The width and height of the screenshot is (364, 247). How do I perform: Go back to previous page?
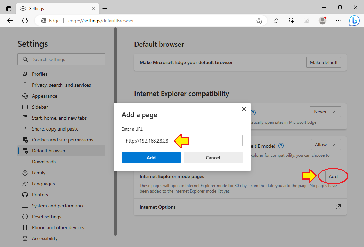click(10, 21)
